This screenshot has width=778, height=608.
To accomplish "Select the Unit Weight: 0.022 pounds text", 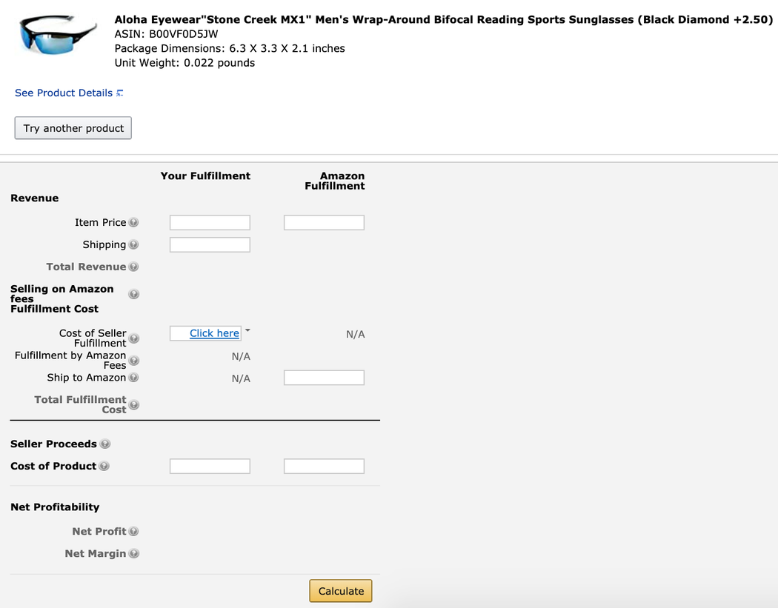I will (184, 63).
